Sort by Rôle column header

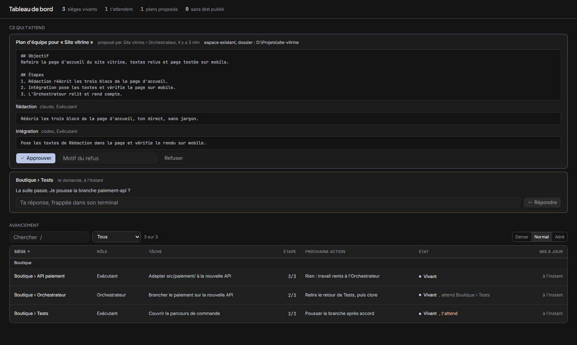[102, 251]
